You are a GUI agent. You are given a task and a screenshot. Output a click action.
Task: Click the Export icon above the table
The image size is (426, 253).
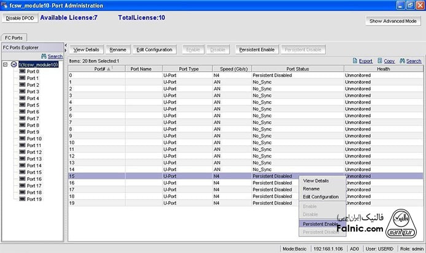(355, 61)
